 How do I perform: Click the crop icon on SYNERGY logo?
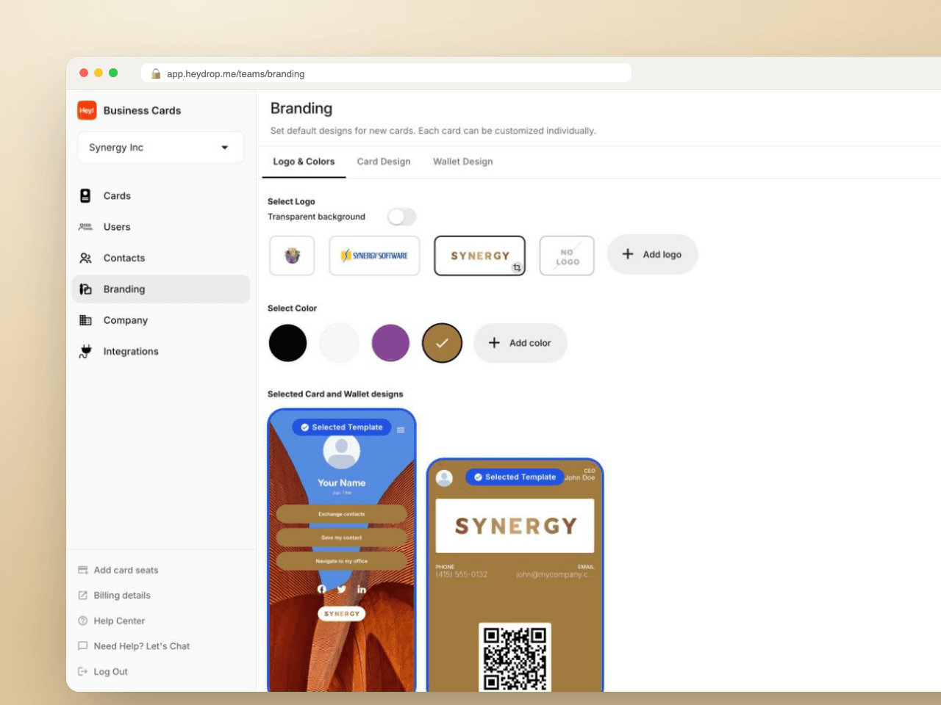pyautogui.click(x=517, y=267)
